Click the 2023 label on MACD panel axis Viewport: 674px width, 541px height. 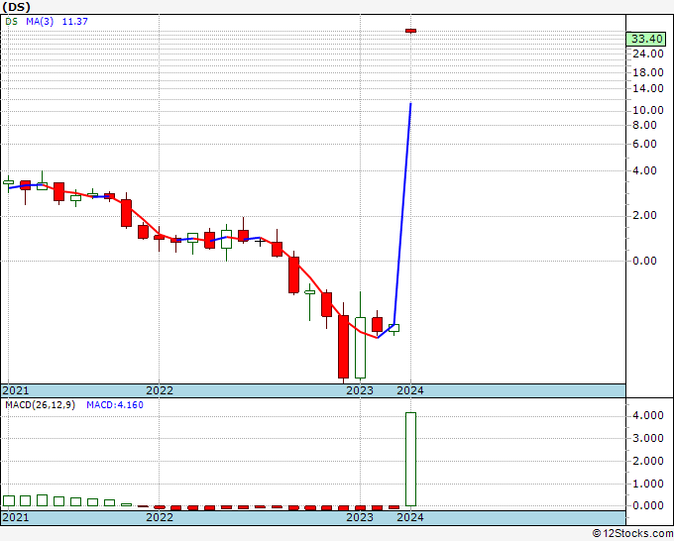[x=360, y=517]
